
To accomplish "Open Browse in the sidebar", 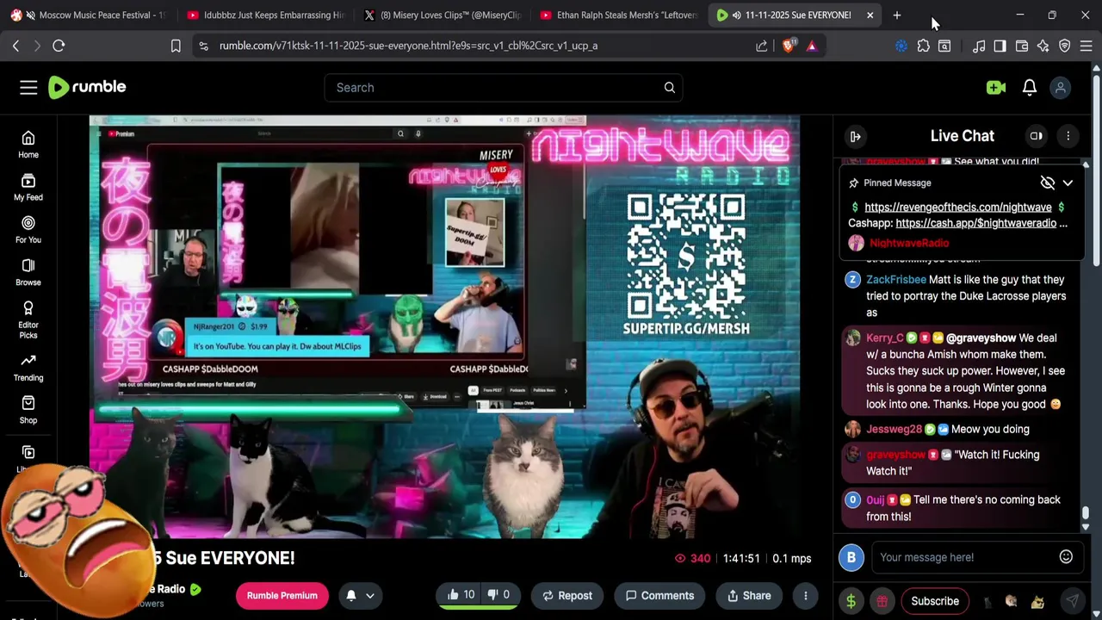I will 28,272.
